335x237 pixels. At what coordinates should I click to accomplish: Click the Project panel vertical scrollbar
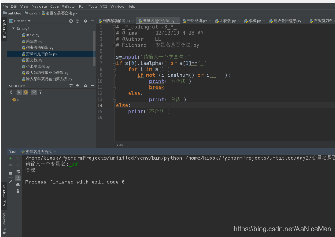pos(94,48)
